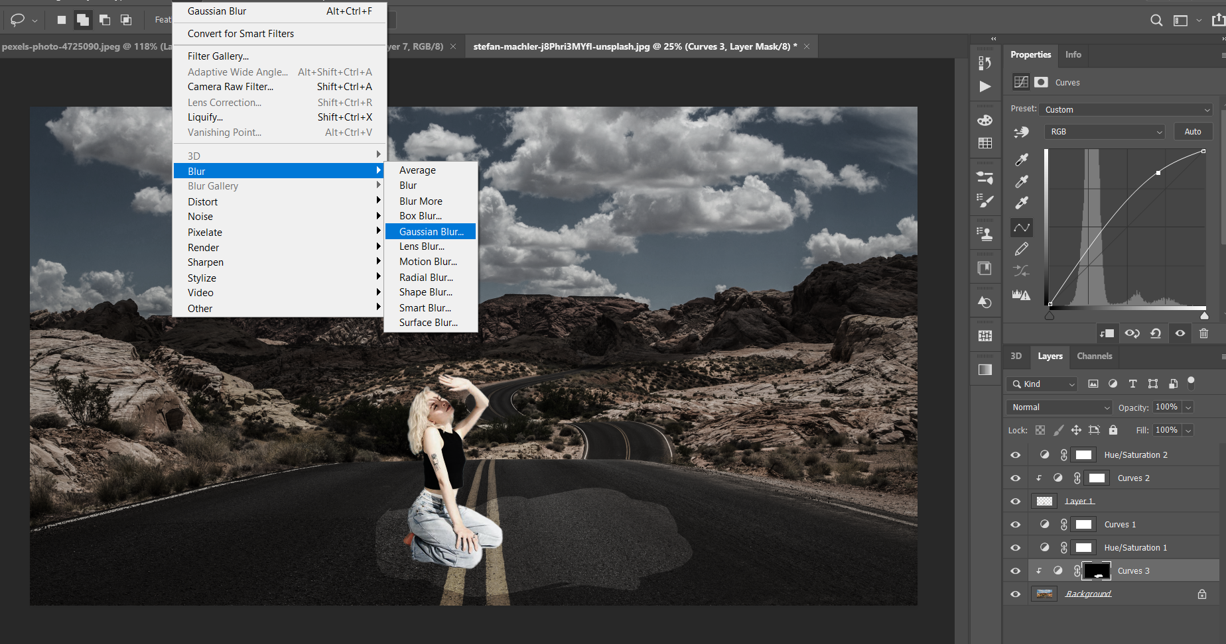This screenshot has height=644, width=1226.
Task: Open the Fill slider dropdown arrow
Action: (x=1188, y=431)
